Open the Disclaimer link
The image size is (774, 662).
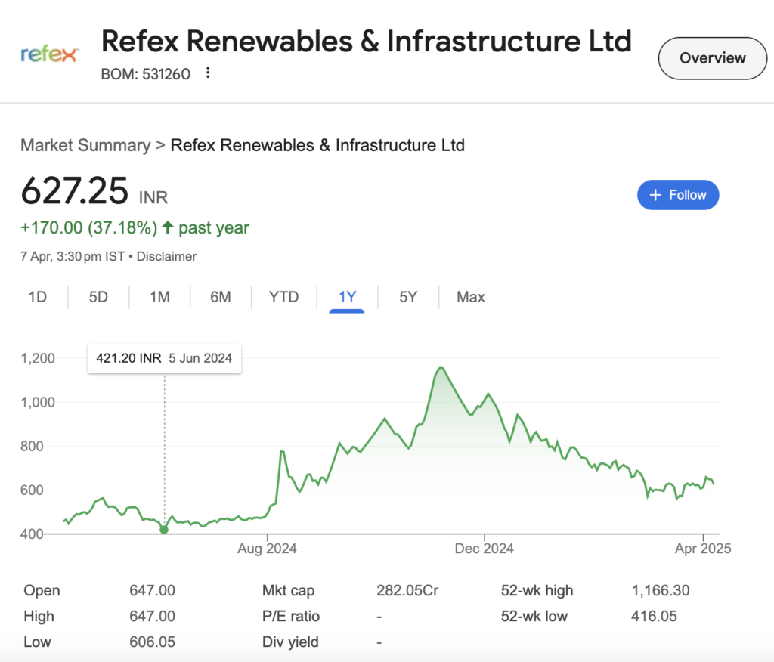click(166, 257)
